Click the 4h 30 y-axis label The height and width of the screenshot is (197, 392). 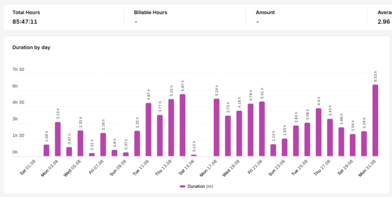[19, 103]
